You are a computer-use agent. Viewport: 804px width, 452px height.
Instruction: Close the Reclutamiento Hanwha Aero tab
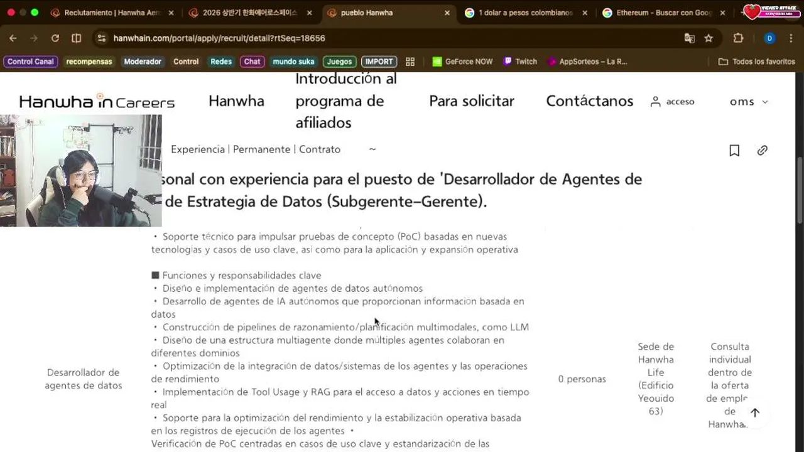coord(171,13)
